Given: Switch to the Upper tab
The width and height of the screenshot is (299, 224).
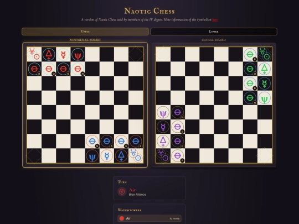Looking at the screenshot, I should click(85, 32).
